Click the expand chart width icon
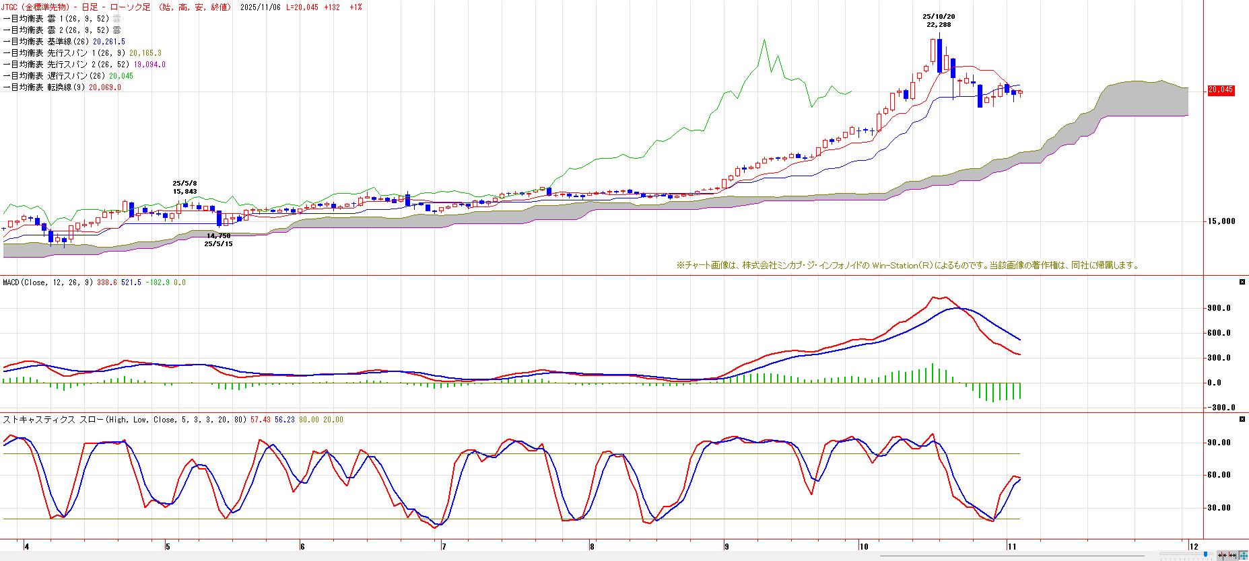 [1231, 555]
